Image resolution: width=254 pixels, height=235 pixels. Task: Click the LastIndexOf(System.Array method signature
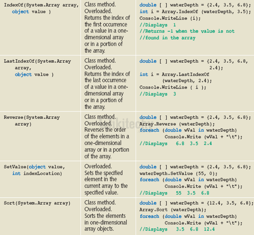click(x=37, y=61)
